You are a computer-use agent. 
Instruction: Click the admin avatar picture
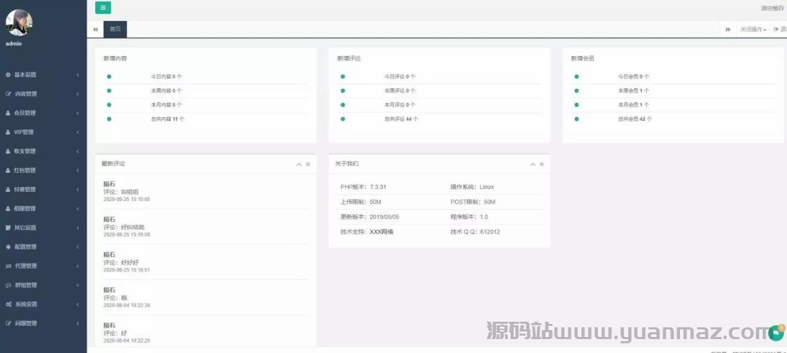pyautogui.click(x=19, y=23)
